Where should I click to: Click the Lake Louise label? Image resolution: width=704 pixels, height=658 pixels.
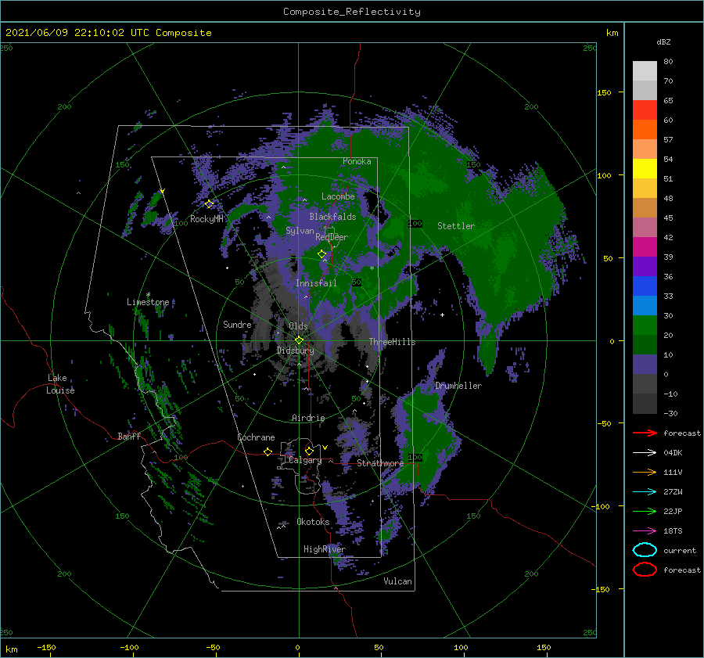pyautogui.click(x=60, y=384)
